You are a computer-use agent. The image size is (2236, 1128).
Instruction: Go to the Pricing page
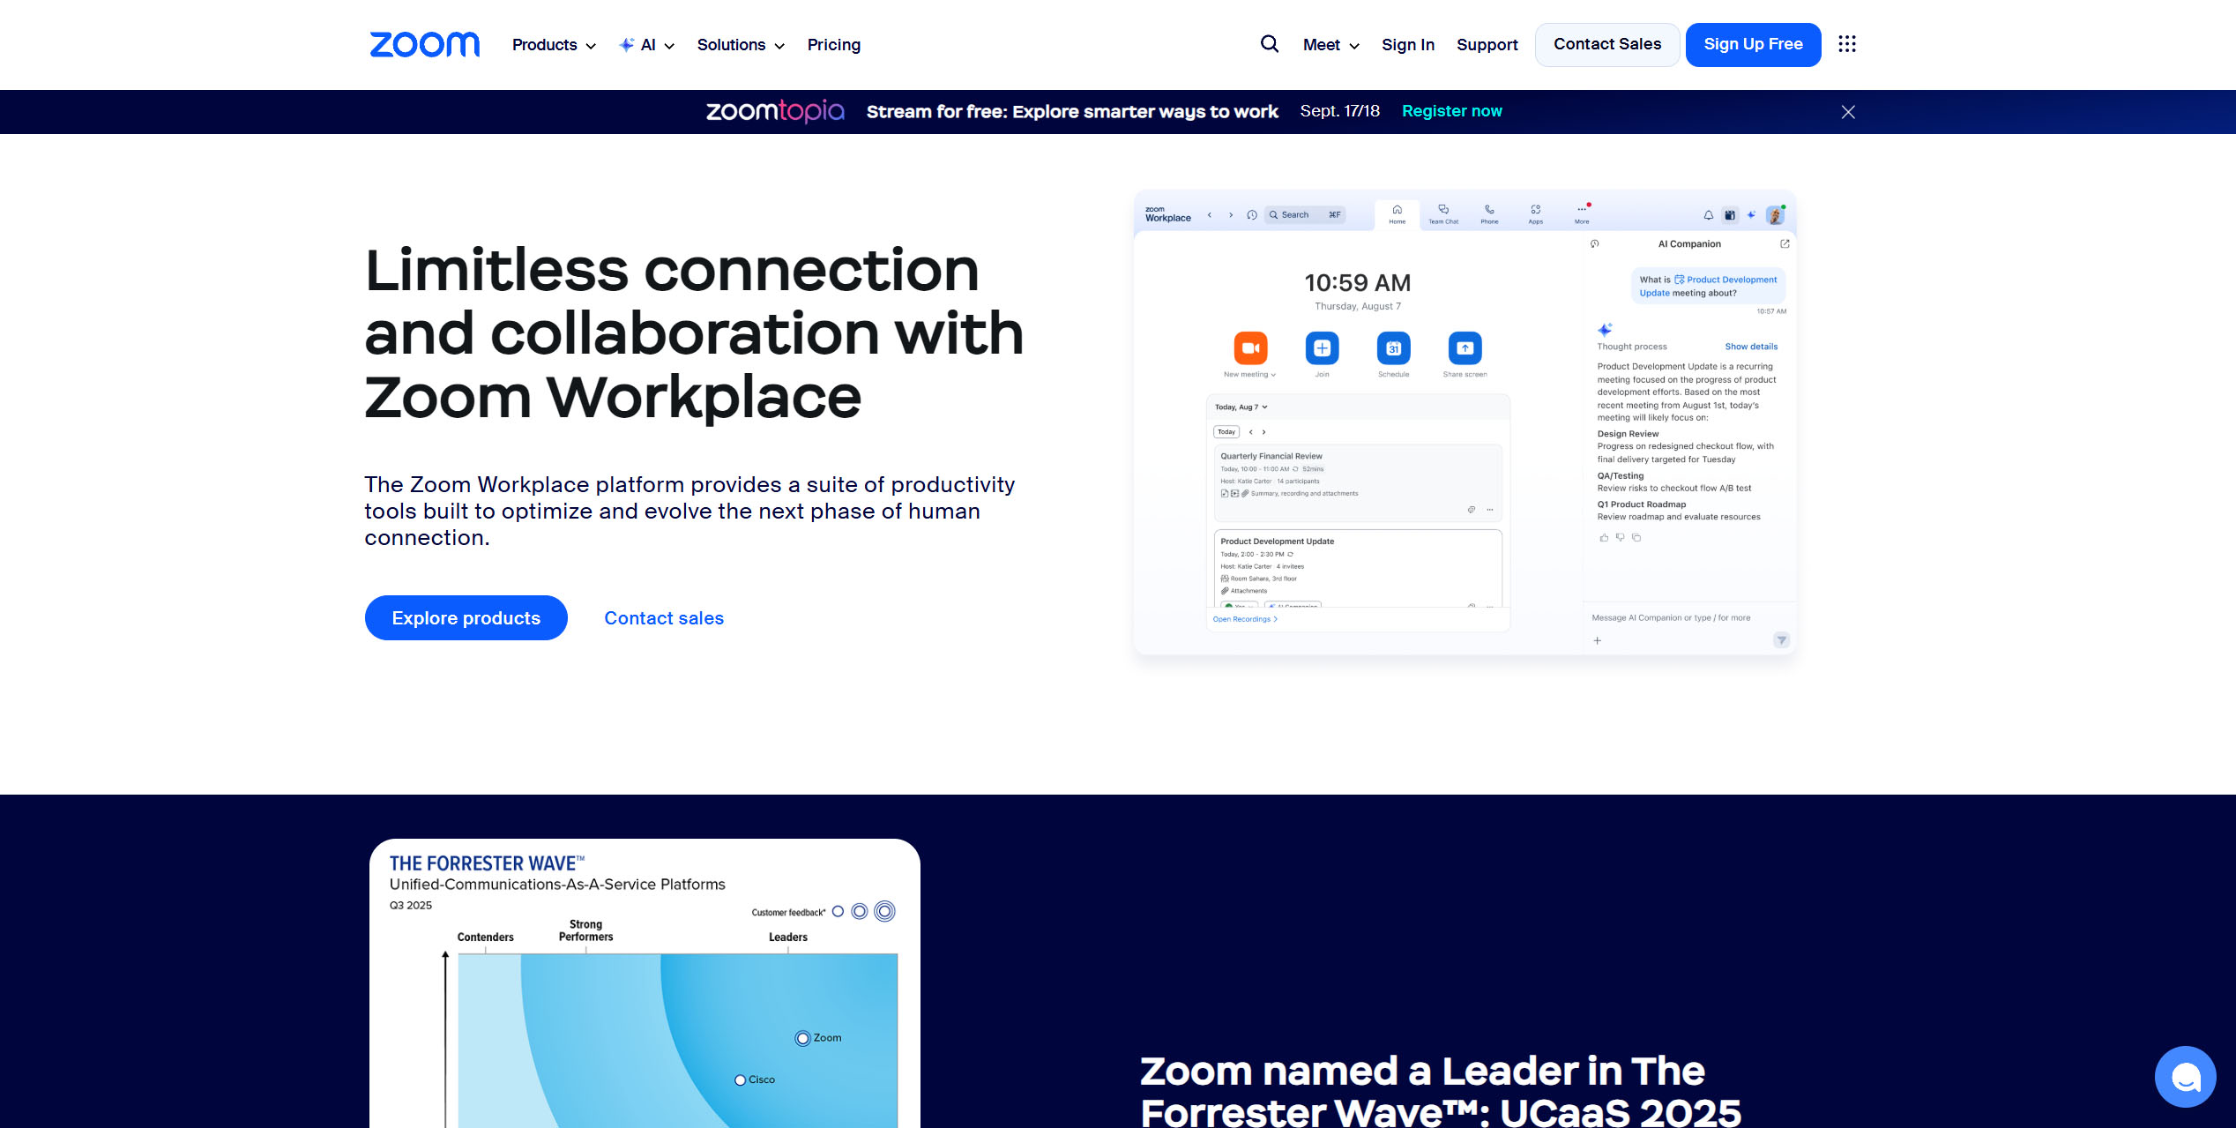(834, 45)
